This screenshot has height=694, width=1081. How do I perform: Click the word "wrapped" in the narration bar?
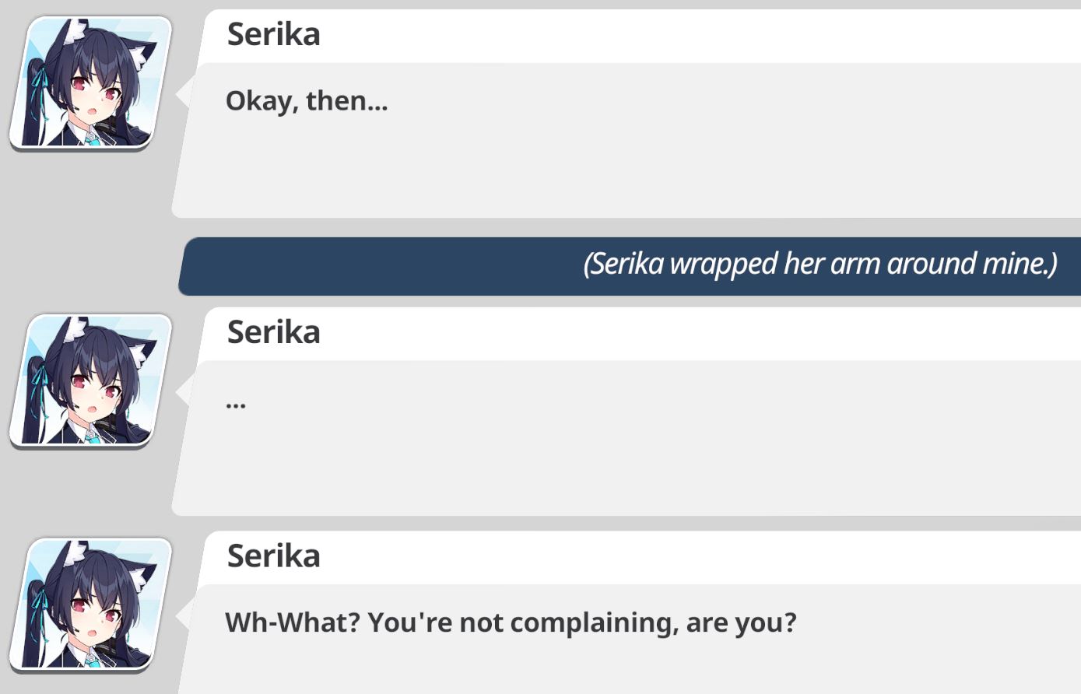(x=723, y=265)
